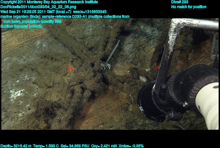
Task: Click the Dive# 293 label
Action: coord(180,2)
